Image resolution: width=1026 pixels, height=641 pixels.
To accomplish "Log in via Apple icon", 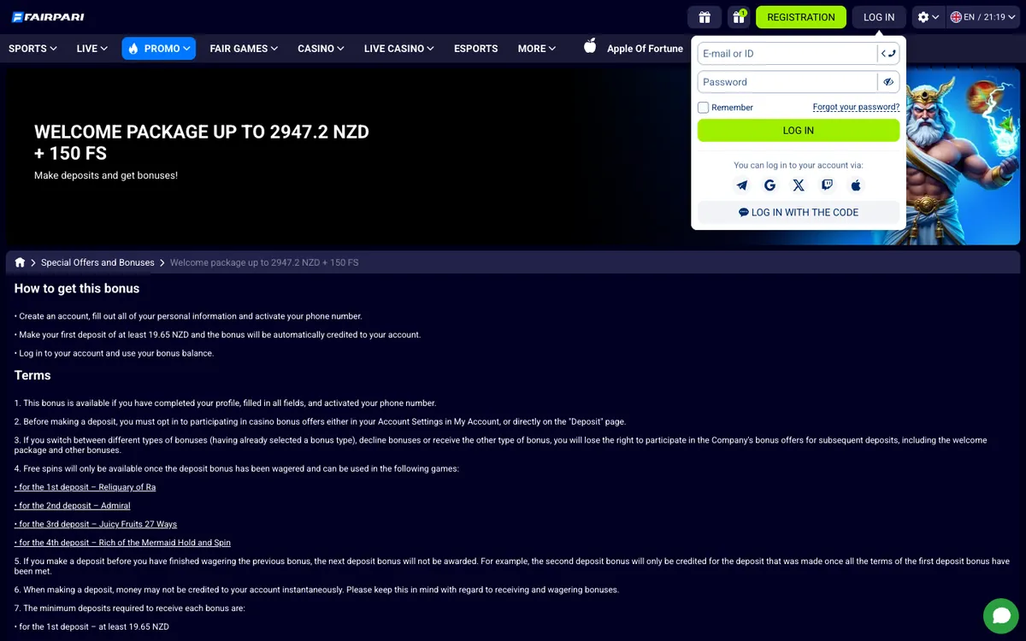I will click(856, 185).
